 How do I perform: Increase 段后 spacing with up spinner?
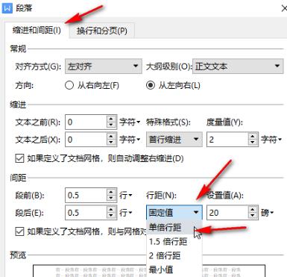[111, 209]
